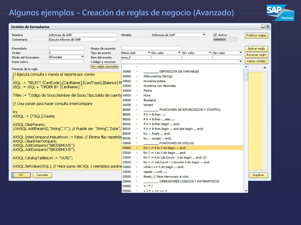The height and width of the screenshot is (225, 301).
Task: Click the formula editor scroll up arrow
Action: click(x=265, y=68)
